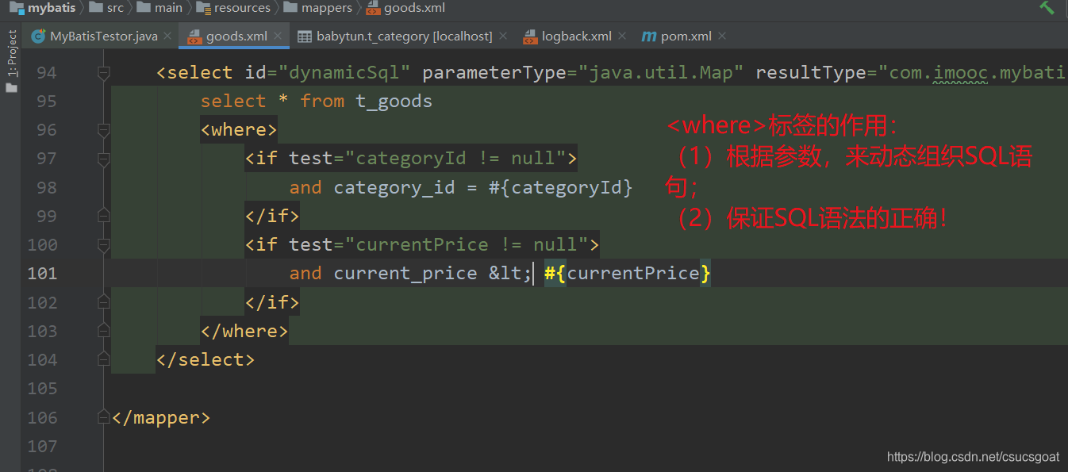Click line number 101 in the gutter
Screen dimensions: 1068x472
pos(42,274)
